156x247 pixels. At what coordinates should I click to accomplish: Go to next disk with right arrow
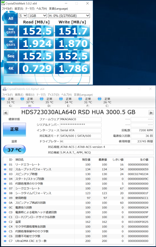point(151,113)
